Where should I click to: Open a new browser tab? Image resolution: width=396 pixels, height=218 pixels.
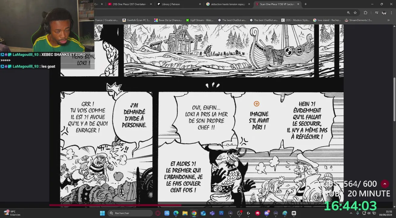305,4
